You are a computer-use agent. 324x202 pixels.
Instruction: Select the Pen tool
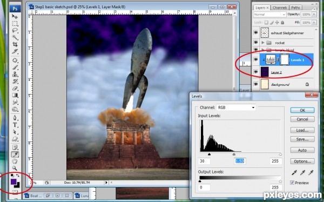(x=15, y=118)
